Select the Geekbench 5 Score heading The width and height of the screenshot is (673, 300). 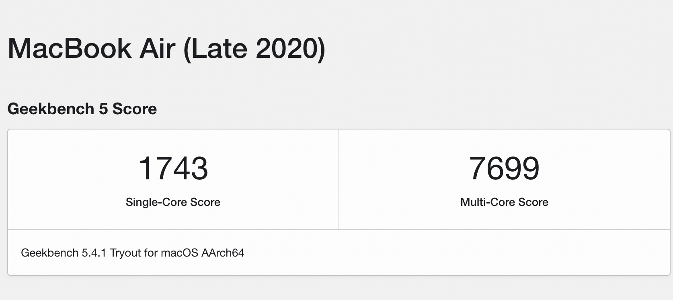(x=82, y=109)
